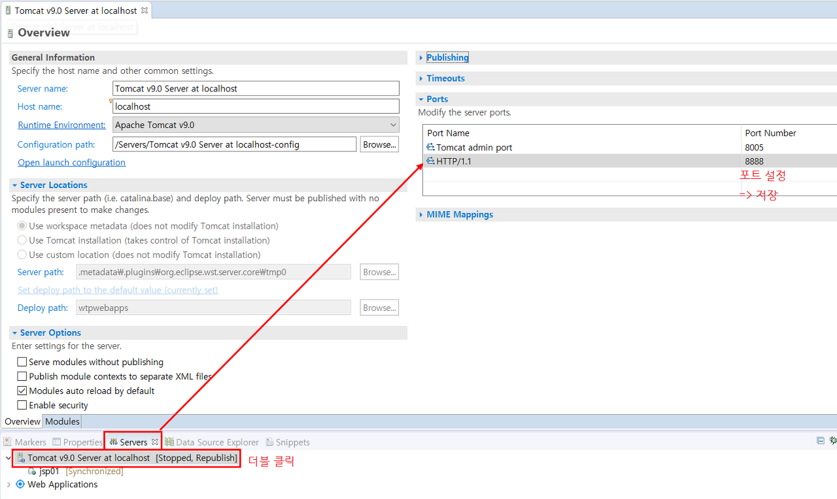Click the jsp01 module icon
Image resolution: width=837 pixels, height=499 pixels.
click(x=32, y=471)
